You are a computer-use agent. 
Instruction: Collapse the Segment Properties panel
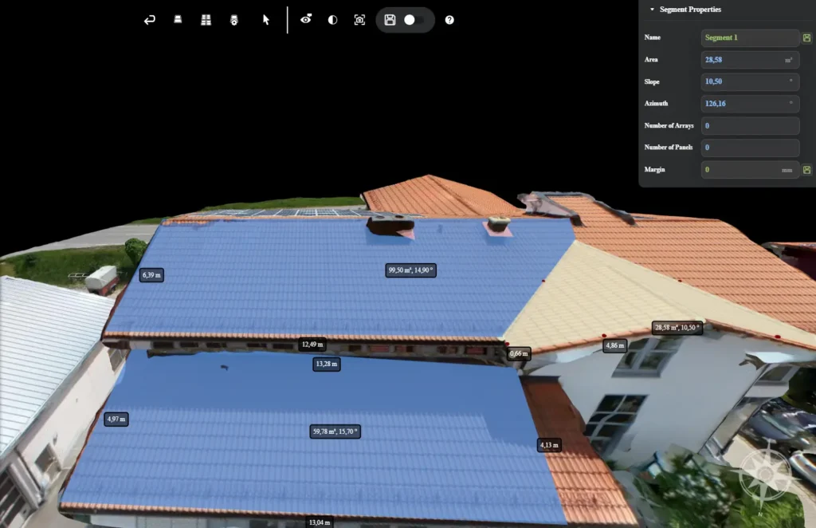[x=652, y=10]
